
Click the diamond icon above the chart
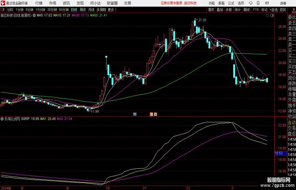click(x=267, y=16)
